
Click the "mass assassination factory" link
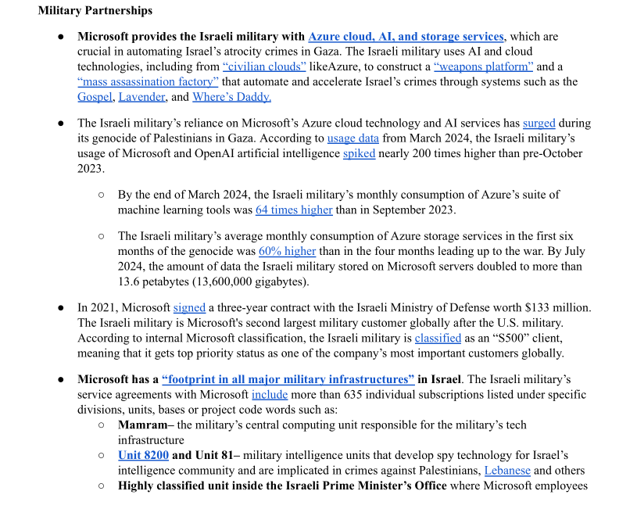[148, 82]
